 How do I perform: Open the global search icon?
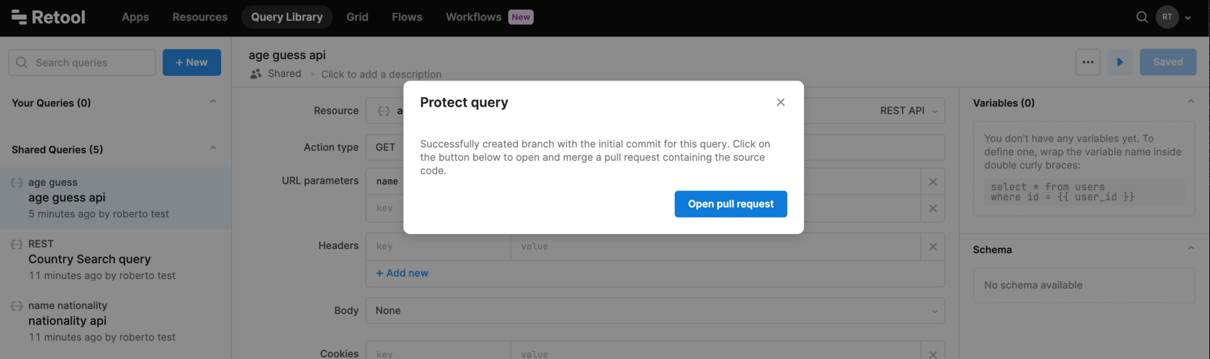(1141, 17)
